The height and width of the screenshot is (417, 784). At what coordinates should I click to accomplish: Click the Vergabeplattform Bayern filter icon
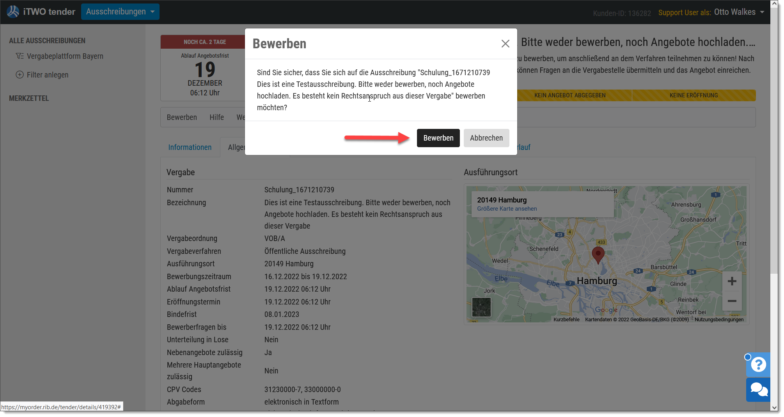pyautogui.click(x=20, y=56)
